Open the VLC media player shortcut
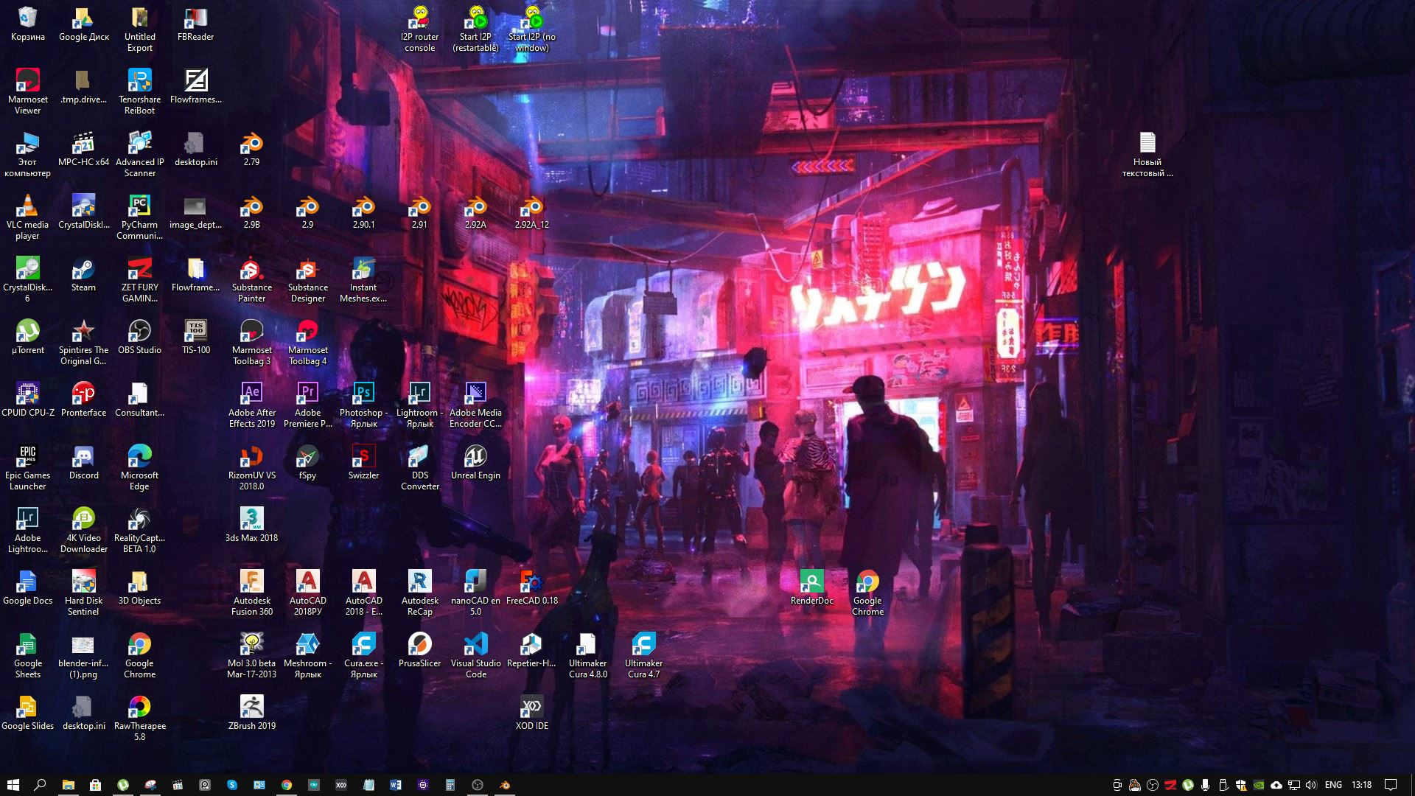Viewport: 1415px width, 796px height. pos(27,217)
